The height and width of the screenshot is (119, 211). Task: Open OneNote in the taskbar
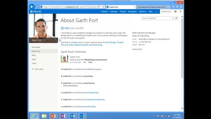pyautogui.click(x=63, y=116)
